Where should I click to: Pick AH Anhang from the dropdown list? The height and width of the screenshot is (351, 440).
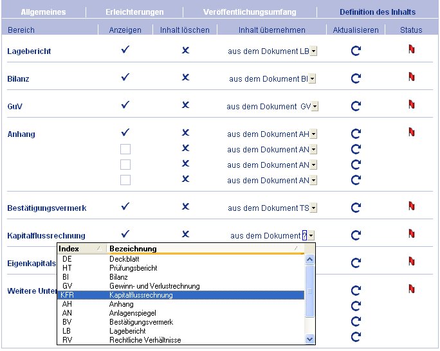point(181,304)
